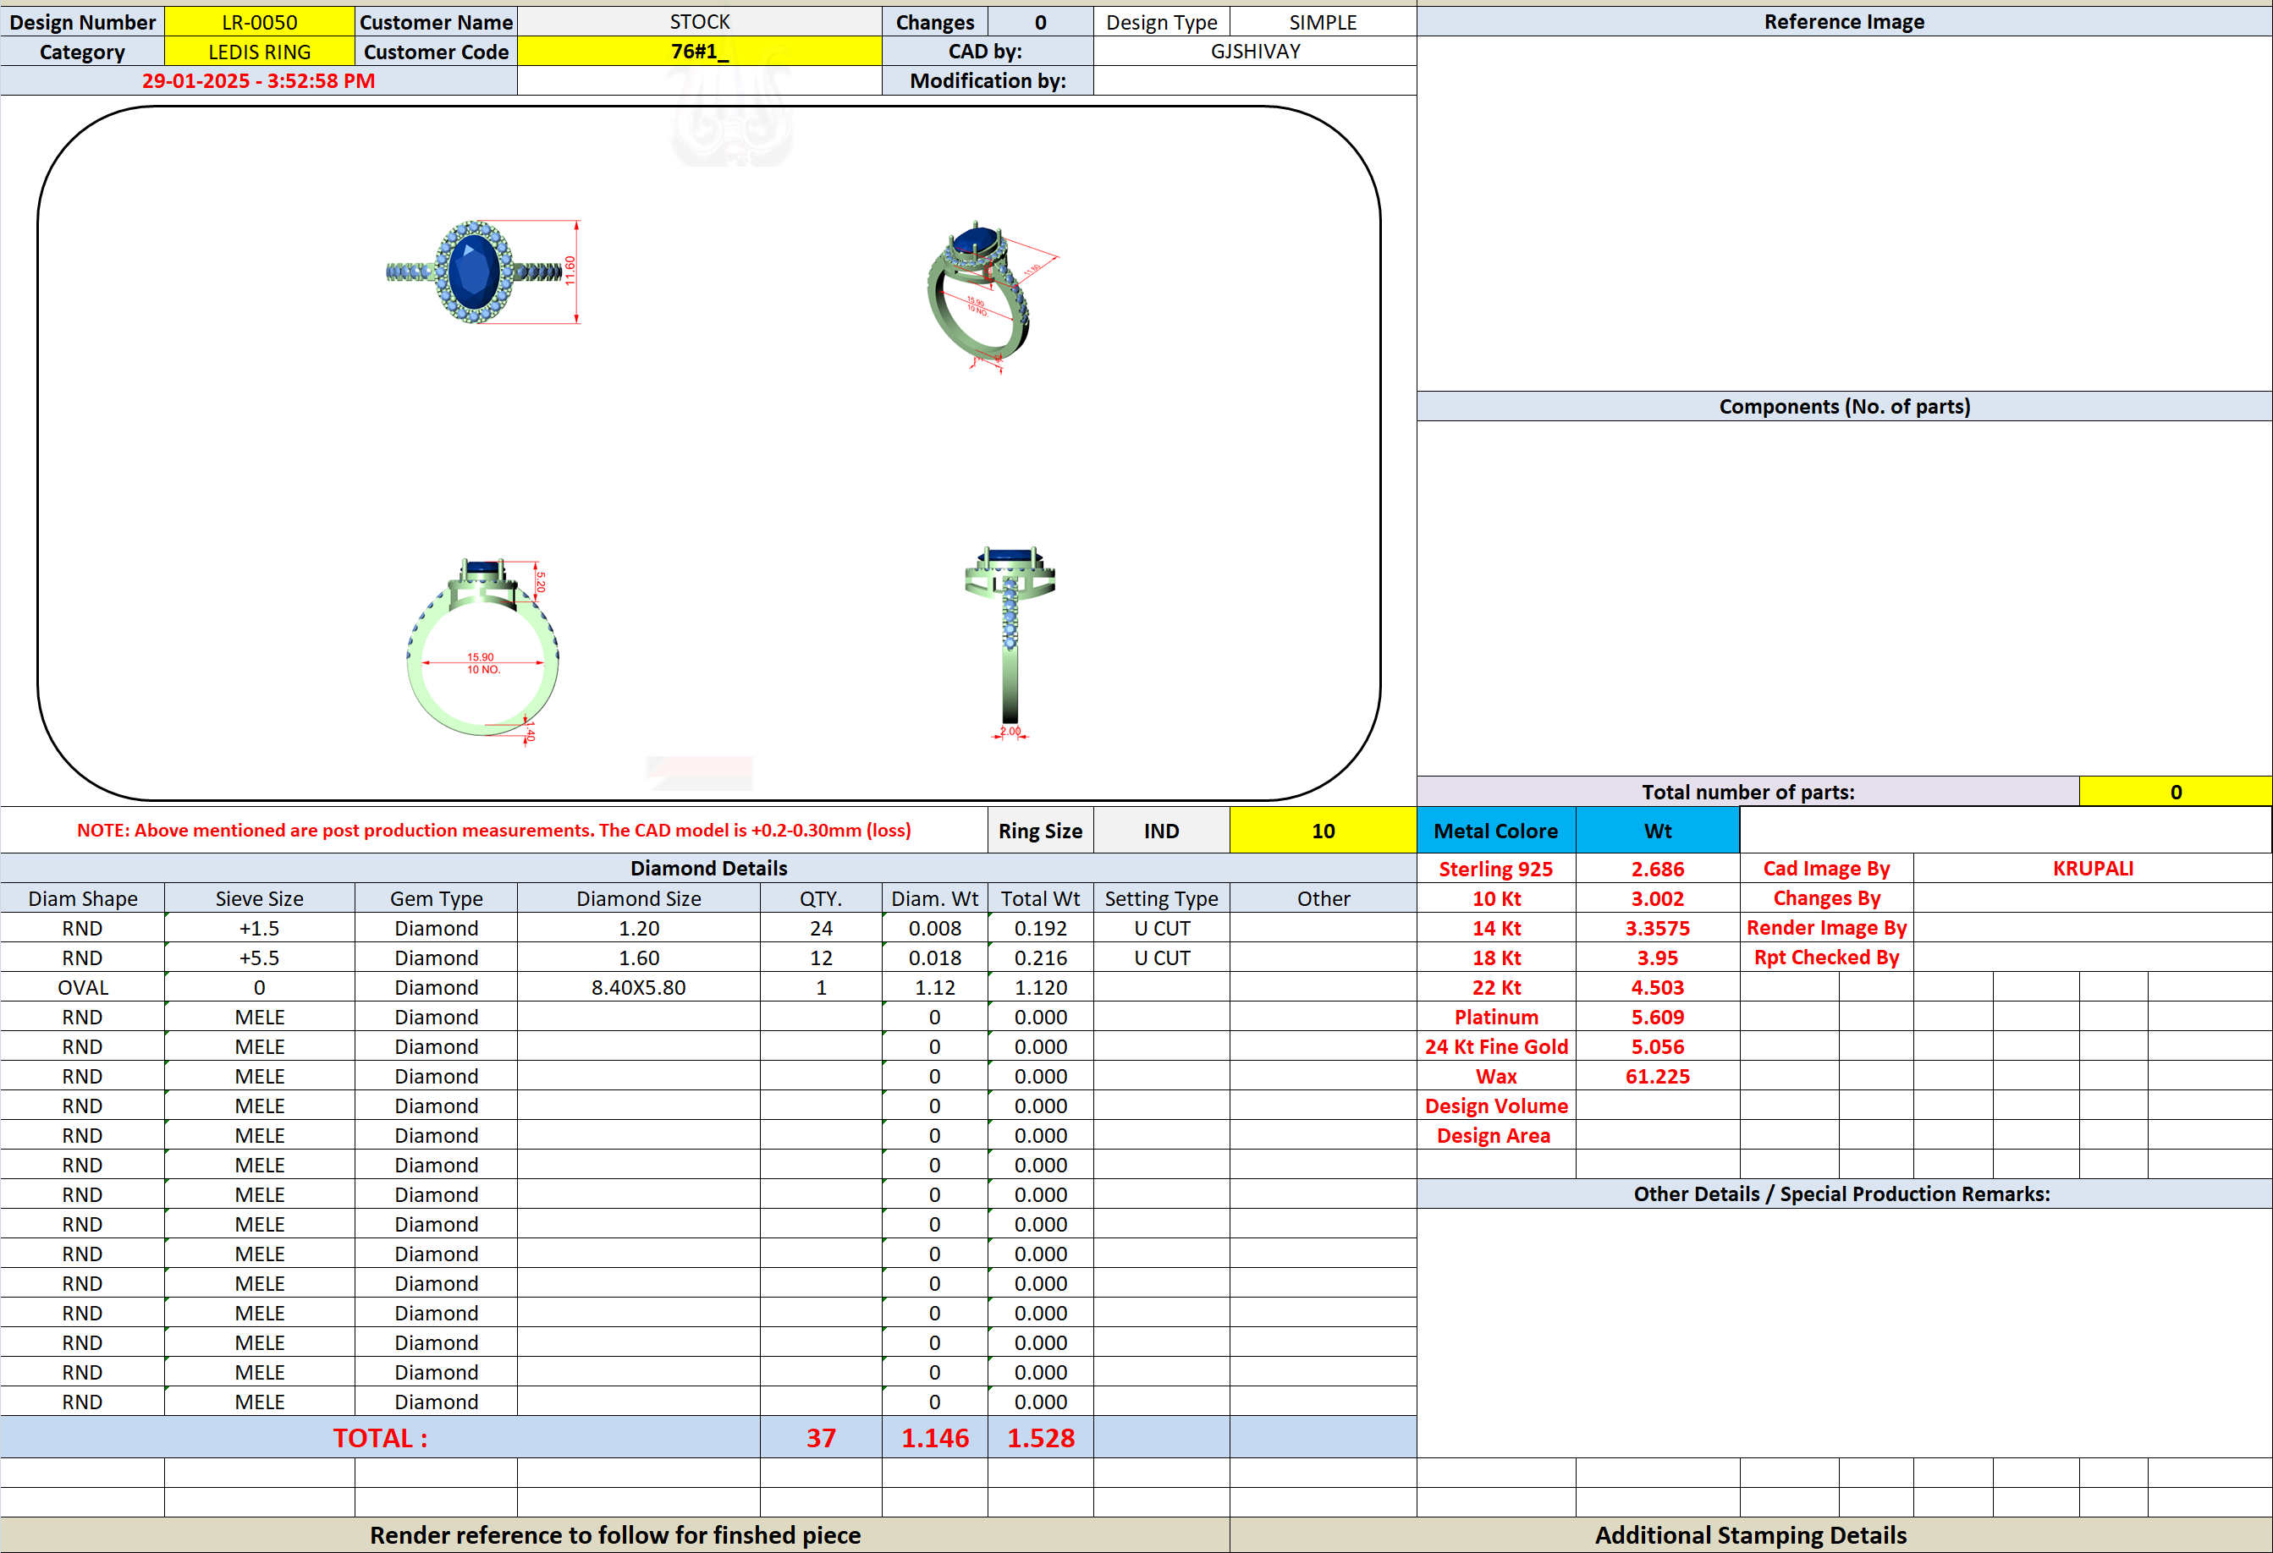Select the SIMPLE design type cell

[x=1323, y=21]
